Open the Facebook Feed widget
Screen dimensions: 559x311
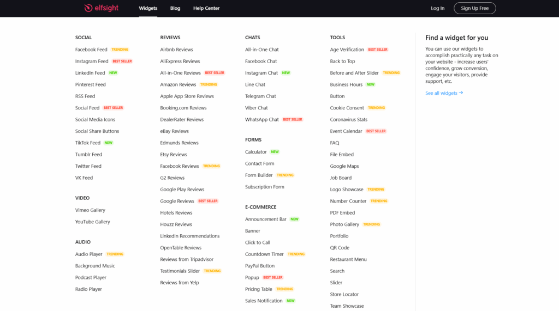tap(91, 50)
